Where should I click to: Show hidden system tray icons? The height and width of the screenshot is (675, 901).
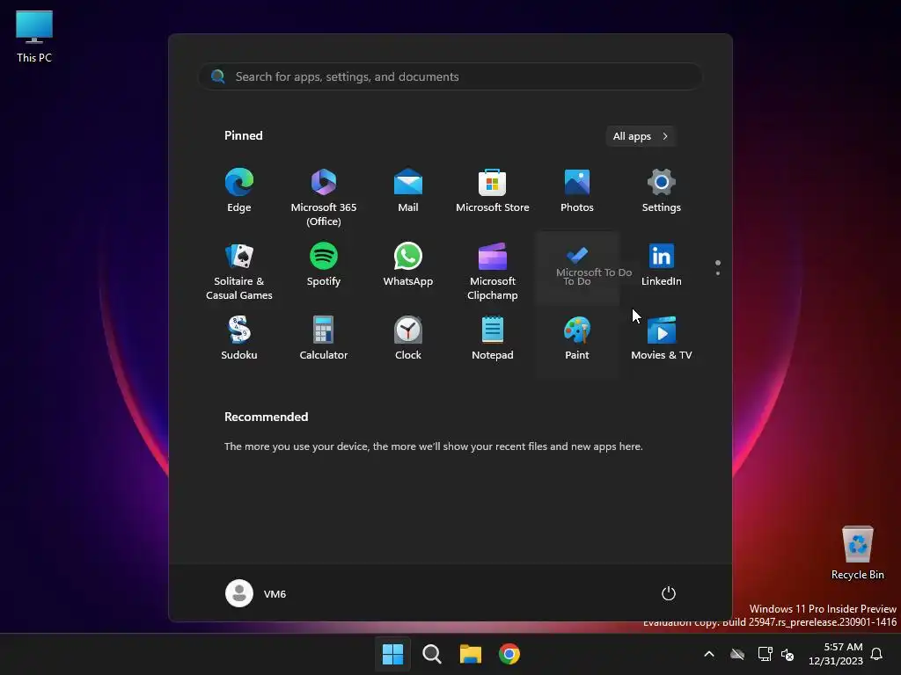tap(709, 654)
